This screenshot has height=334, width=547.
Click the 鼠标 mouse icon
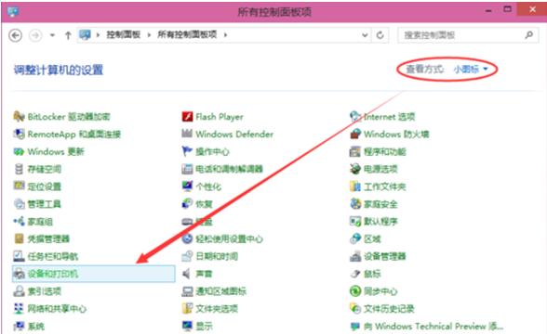[x=355, y=274]
